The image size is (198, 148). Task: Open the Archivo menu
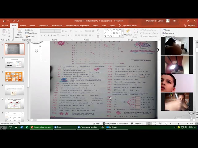coord(5,26)
